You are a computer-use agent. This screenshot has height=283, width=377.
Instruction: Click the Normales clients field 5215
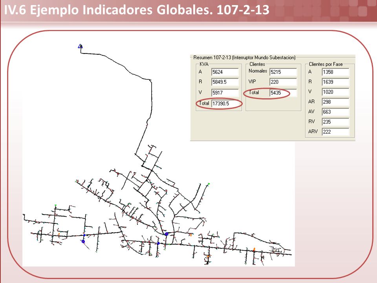(283, 72)
